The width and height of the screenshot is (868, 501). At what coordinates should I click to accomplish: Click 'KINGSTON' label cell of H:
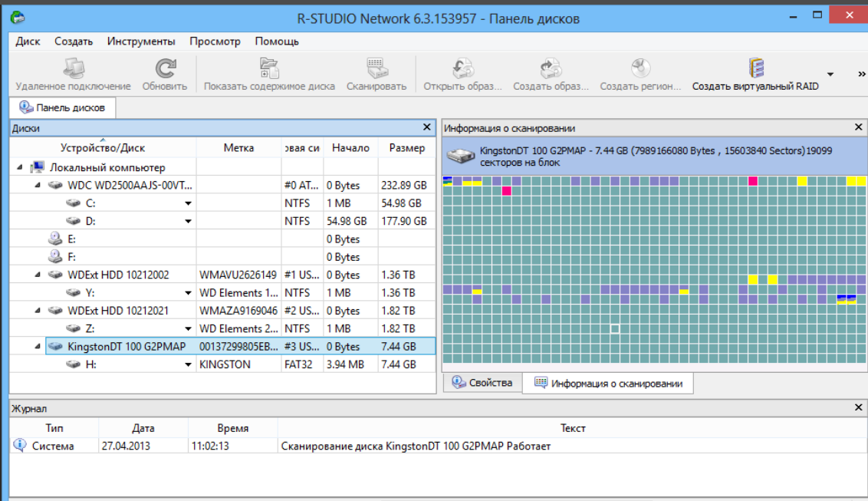click(x=238, y=364)
